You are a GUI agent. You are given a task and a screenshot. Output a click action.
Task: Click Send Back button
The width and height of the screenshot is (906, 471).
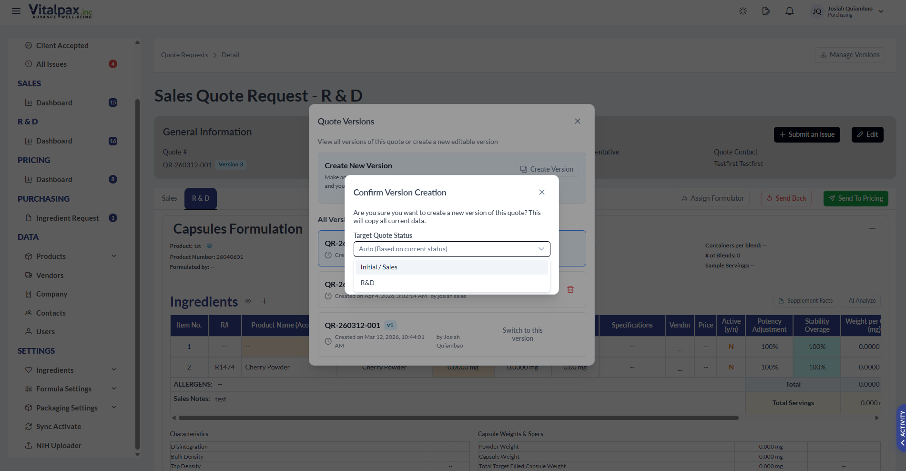click(x=786, y=198)
